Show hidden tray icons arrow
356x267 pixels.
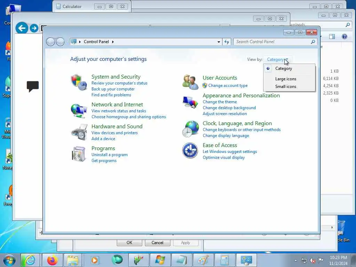pyautogui.click(x=296, y=261)
